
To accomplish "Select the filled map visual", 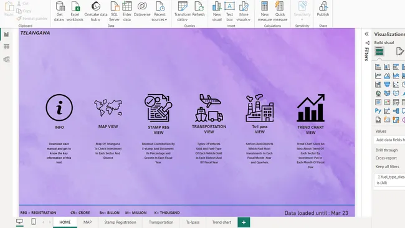I will click(x=387, y=93).
